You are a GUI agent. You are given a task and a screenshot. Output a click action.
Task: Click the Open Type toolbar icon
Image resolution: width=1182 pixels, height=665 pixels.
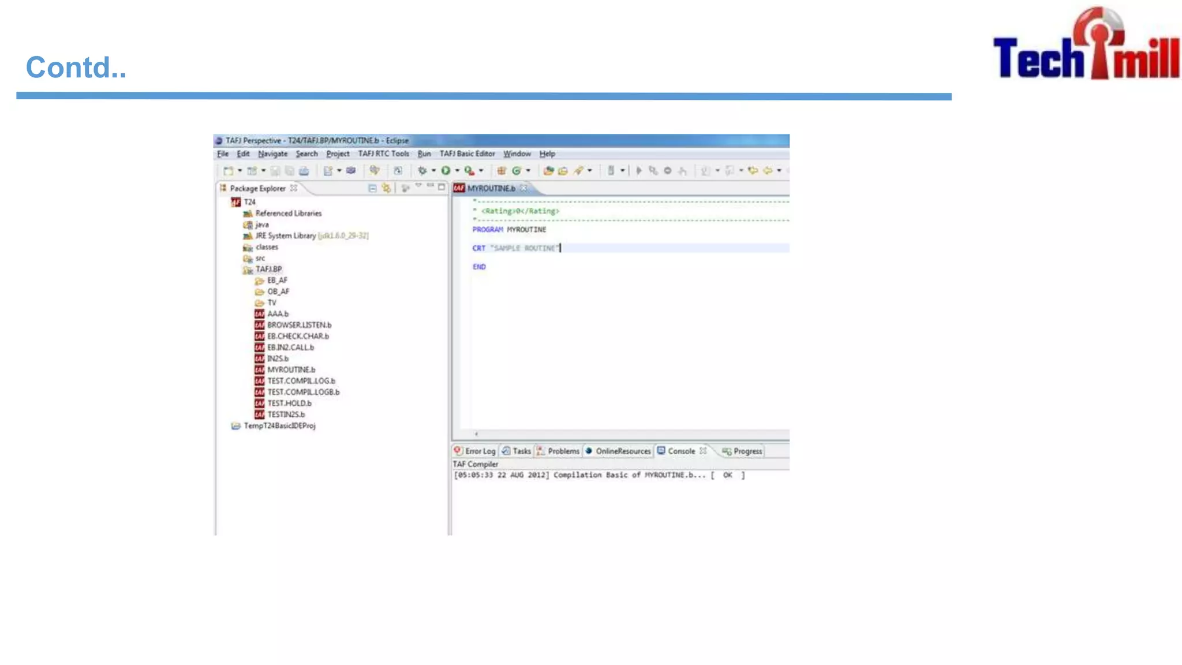(x=548, y=171)
